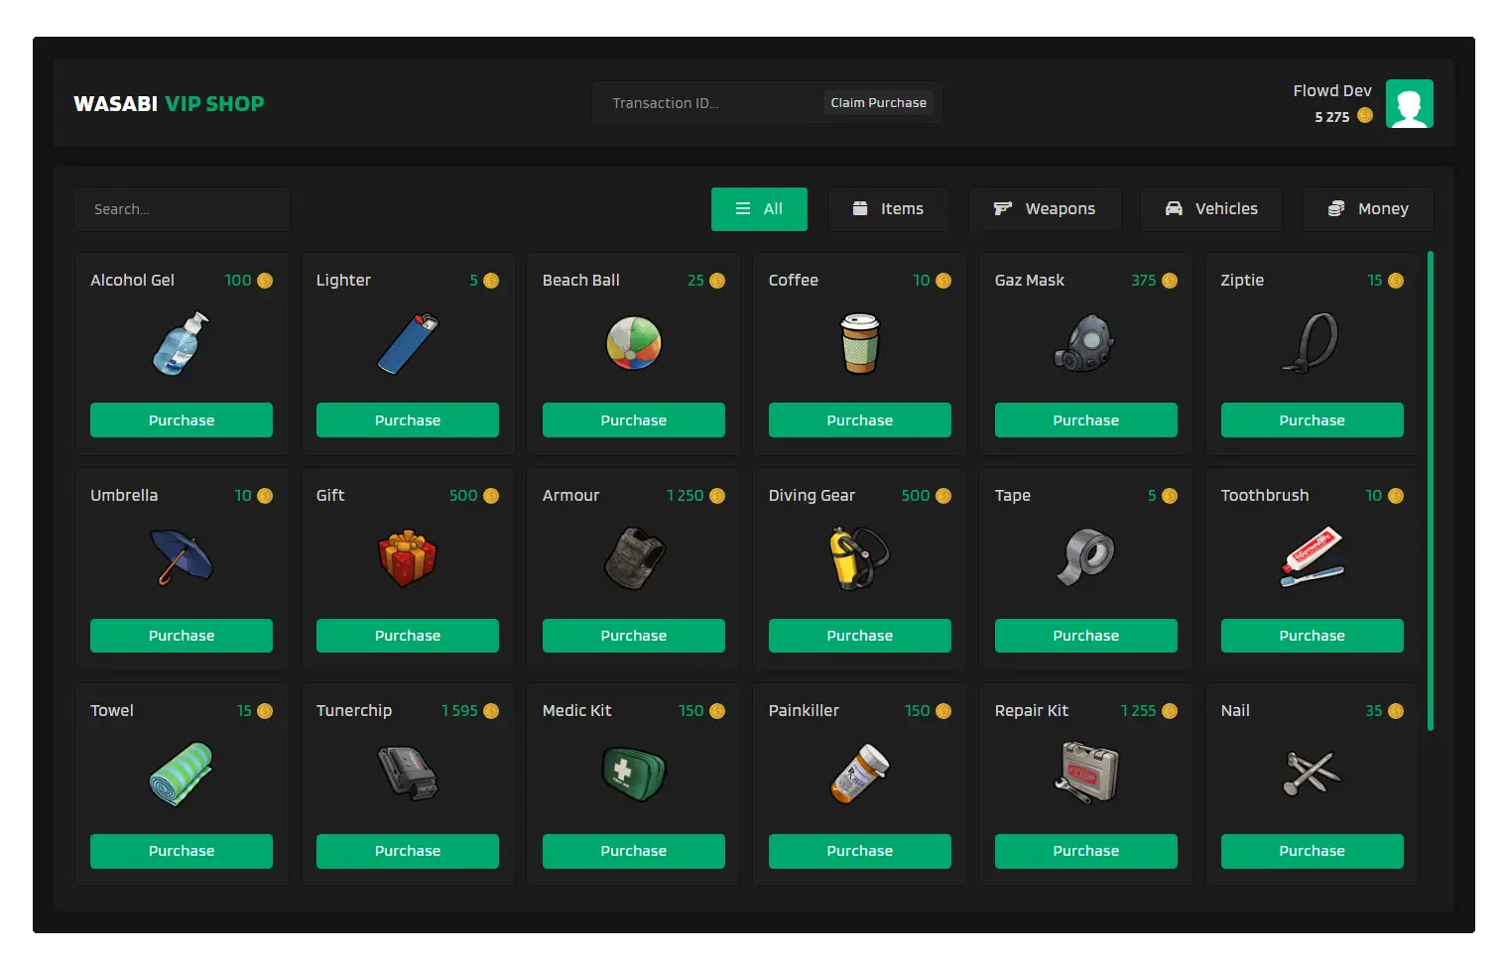Purchase the Toothbrush item
1503x956 pixels.
1312,635
